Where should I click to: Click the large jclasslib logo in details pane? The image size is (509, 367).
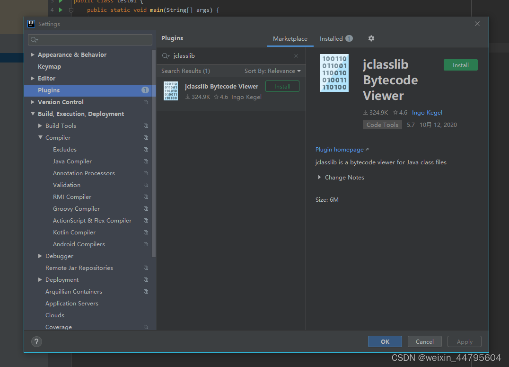click(x=334, y=73)
